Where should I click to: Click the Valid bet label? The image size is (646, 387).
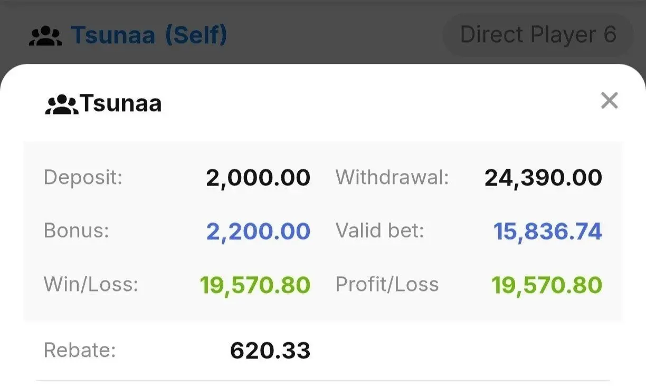tap(380, 231)
